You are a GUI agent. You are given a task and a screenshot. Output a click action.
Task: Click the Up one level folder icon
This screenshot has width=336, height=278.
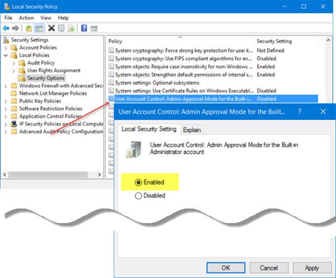point(29,28)
